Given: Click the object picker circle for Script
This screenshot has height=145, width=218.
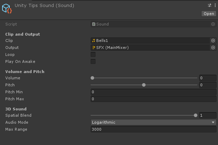Looking at the screenshot, I should tap(213, 24).
